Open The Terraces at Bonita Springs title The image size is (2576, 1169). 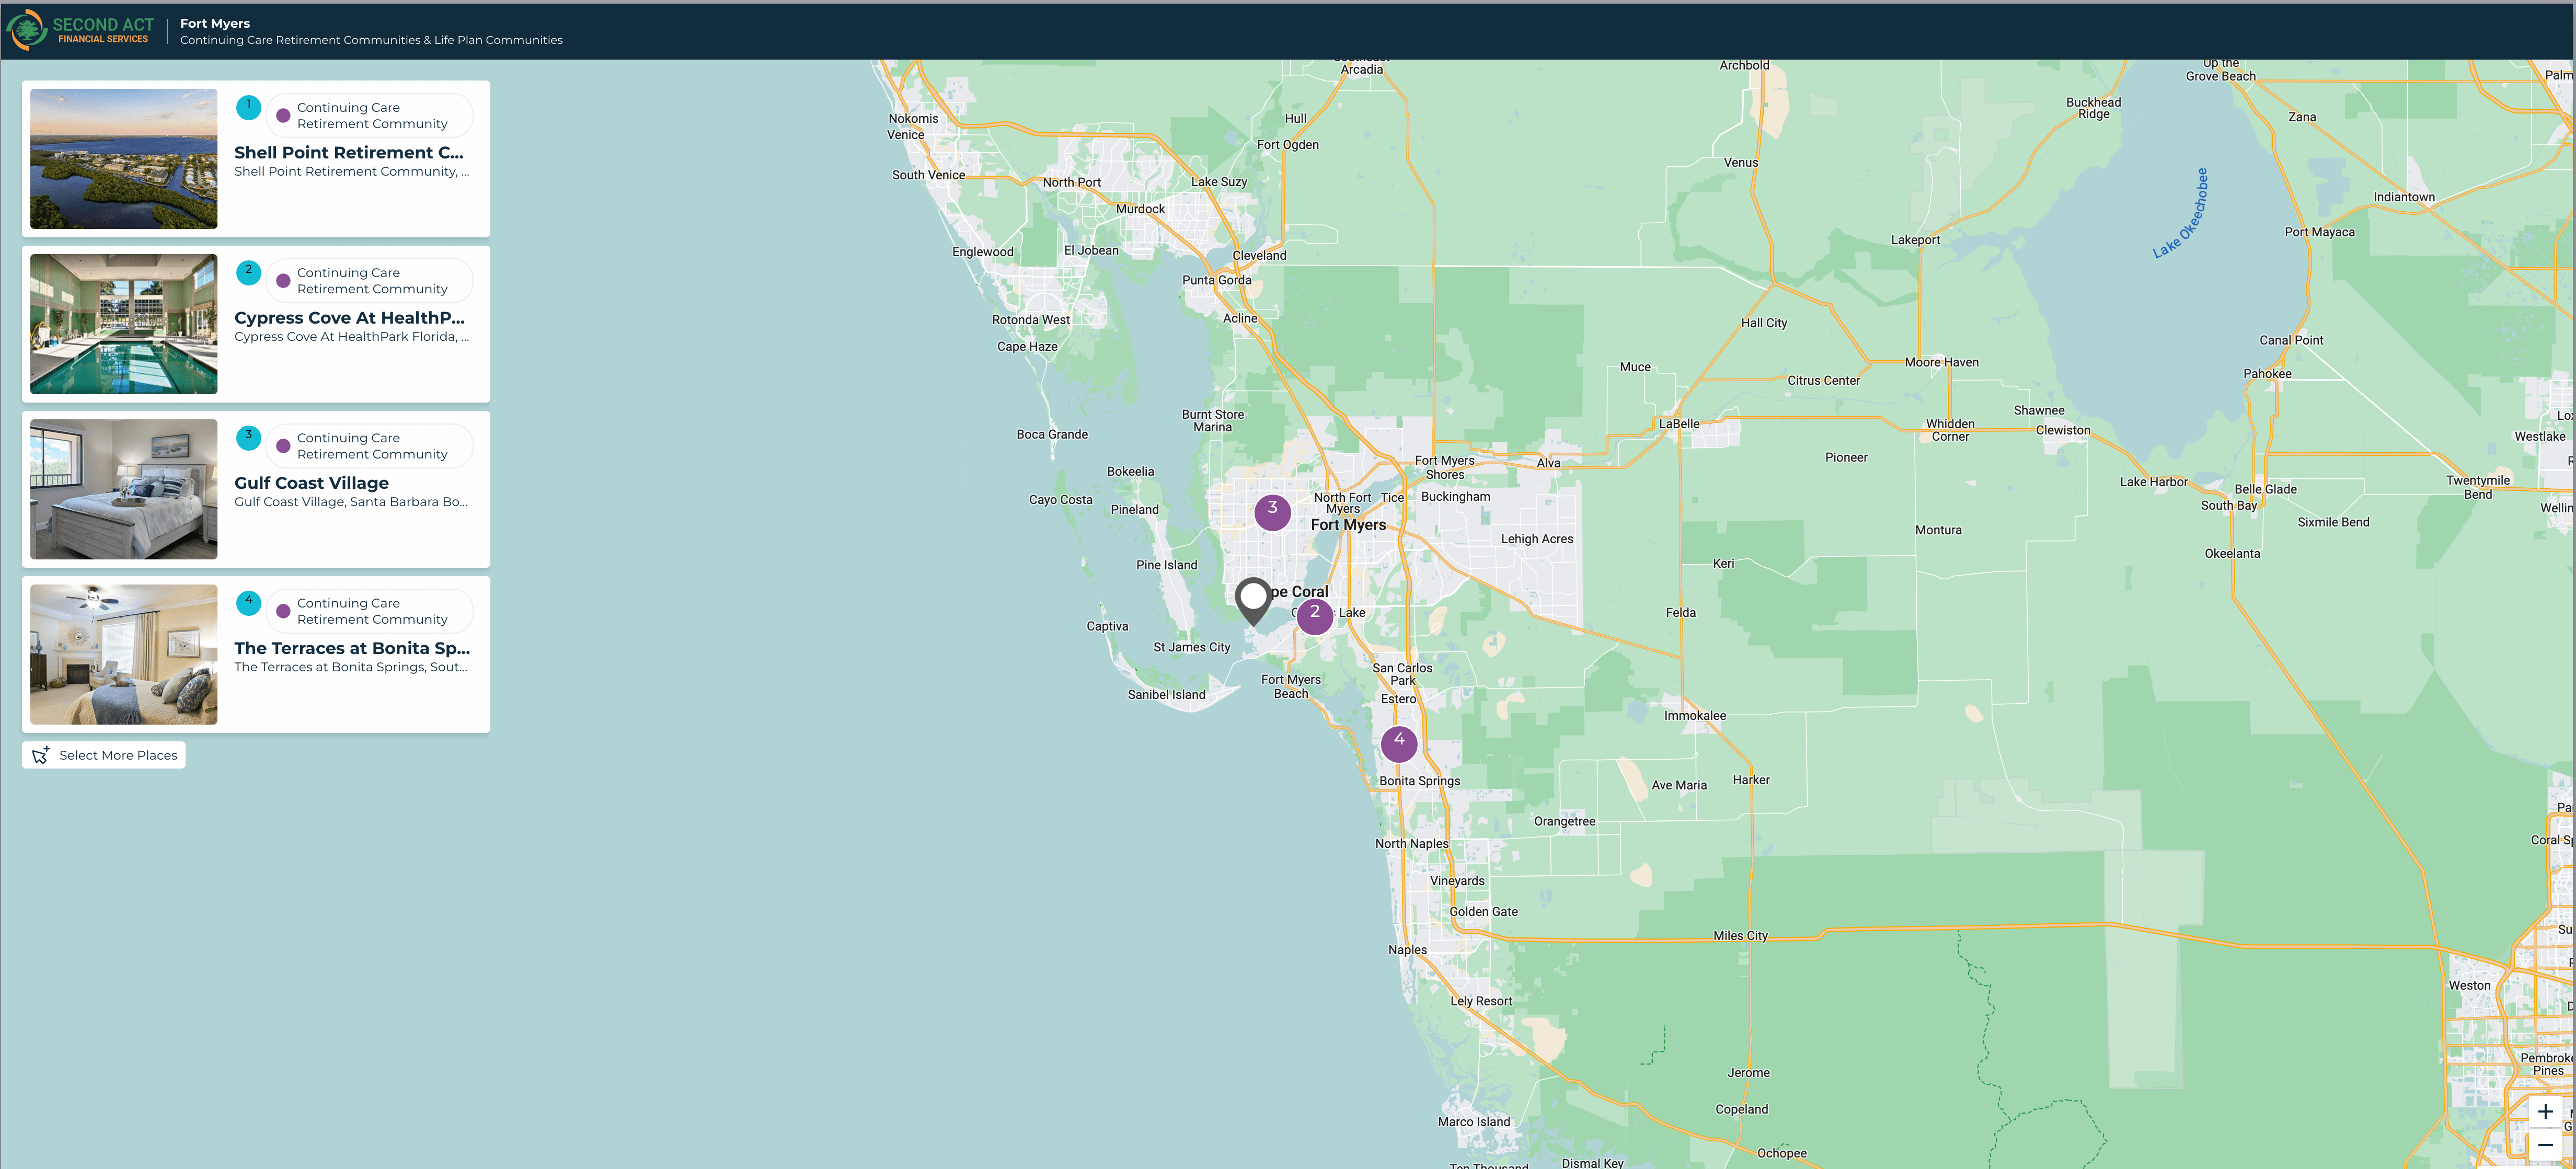click(x=351, y=648)
